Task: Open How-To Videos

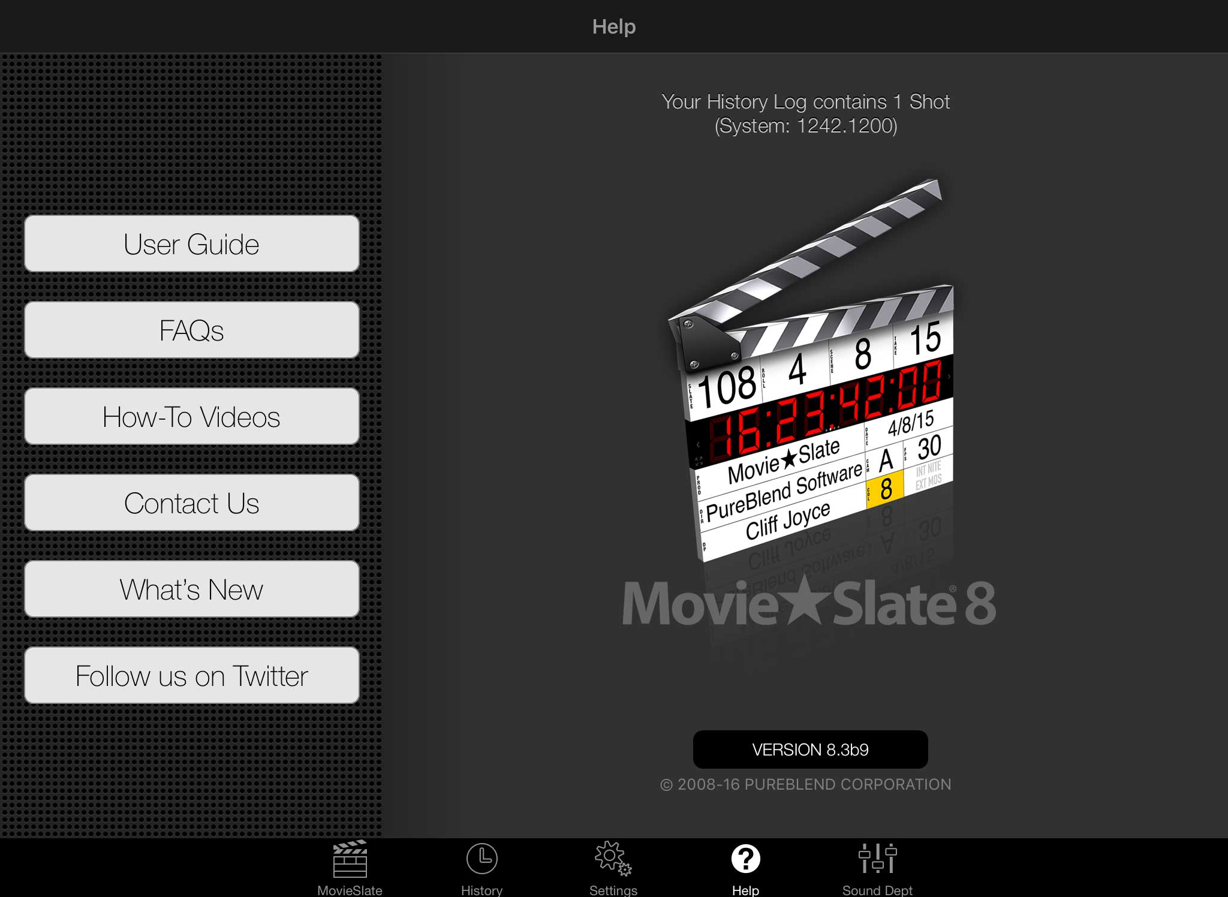Action: coord(192,416)
